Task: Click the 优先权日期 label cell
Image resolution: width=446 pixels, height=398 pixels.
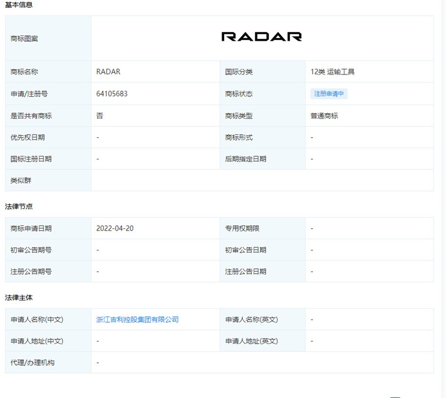Action: tap(48, 138)
